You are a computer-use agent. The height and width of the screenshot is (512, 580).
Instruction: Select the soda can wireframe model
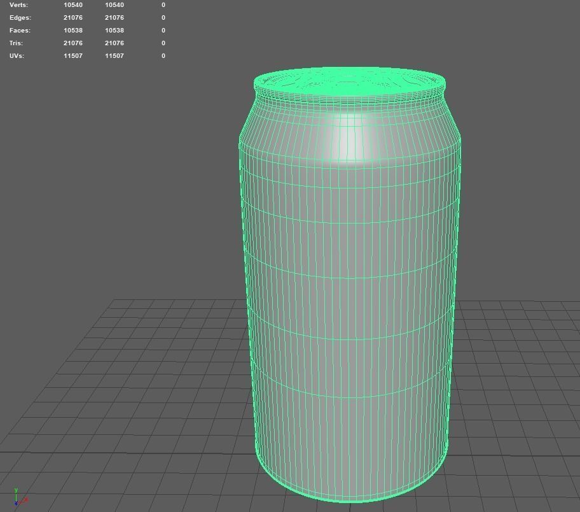click(350, 285)
